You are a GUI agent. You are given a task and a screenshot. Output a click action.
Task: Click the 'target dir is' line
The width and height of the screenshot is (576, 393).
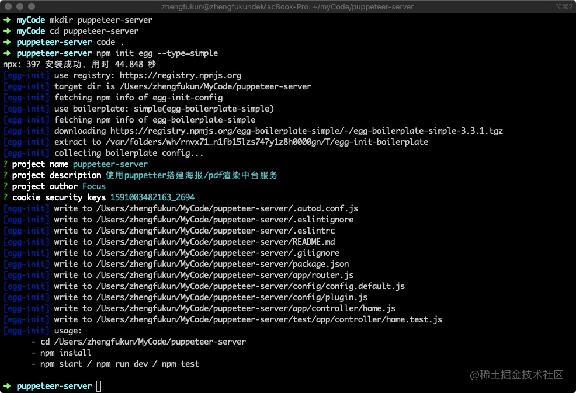pyautogui.click(x=157, y=86)
